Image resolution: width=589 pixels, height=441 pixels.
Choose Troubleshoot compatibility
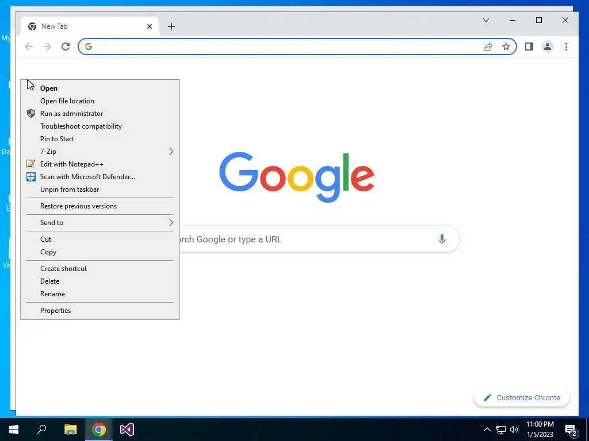[x=100, y=126]
